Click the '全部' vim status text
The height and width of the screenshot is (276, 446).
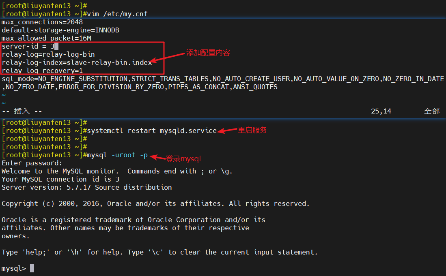coord(431,111)
